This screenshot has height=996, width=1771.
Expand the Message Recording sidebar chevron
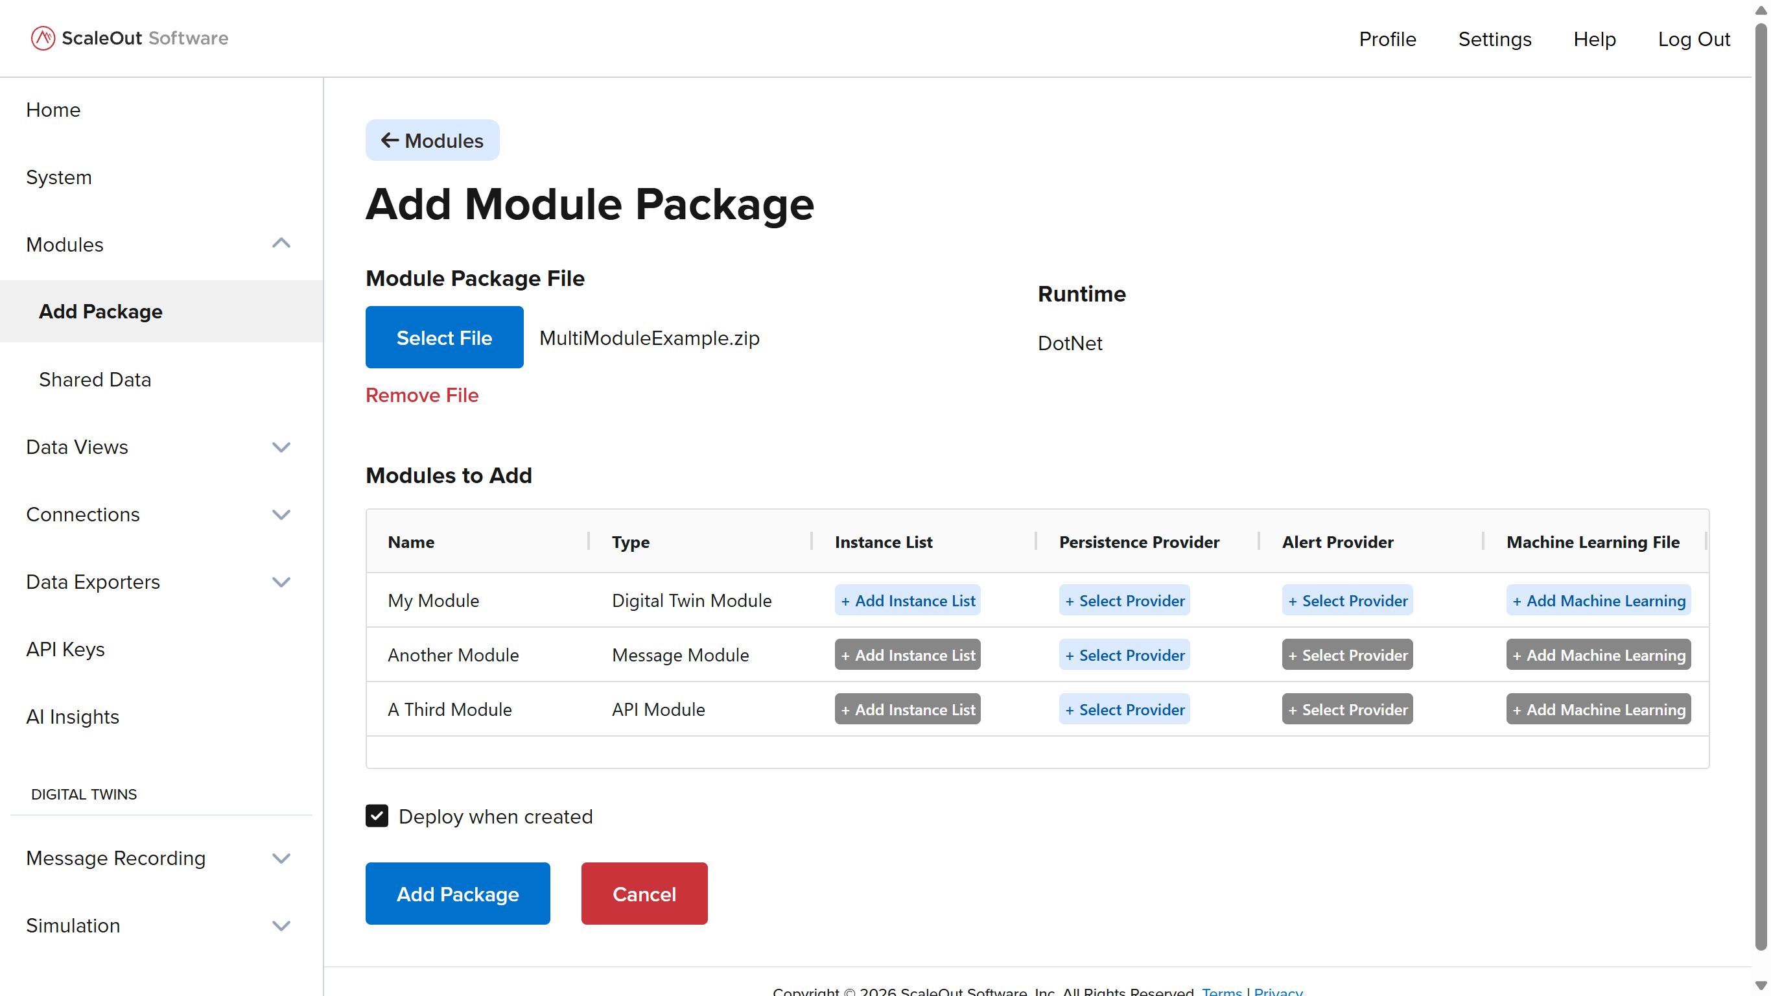281,858
